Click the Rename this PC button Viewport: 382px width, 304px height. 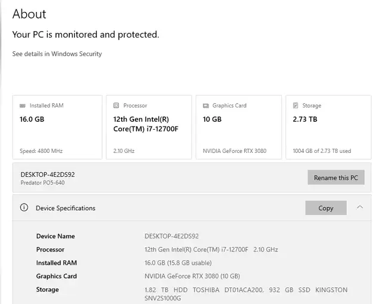click(336, 177)
